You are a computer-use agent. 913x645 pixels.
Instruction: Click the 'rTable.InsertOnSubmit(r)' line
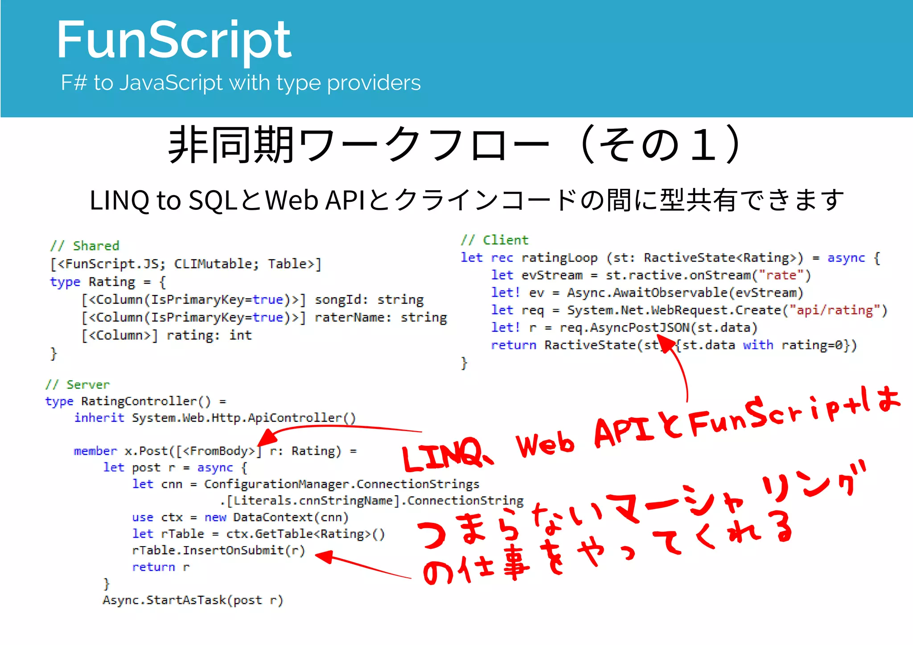(218, 551)
